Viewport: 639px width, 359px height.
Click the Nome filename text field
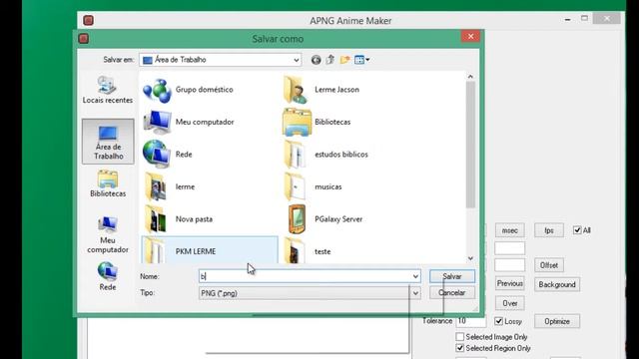[305, 276]
